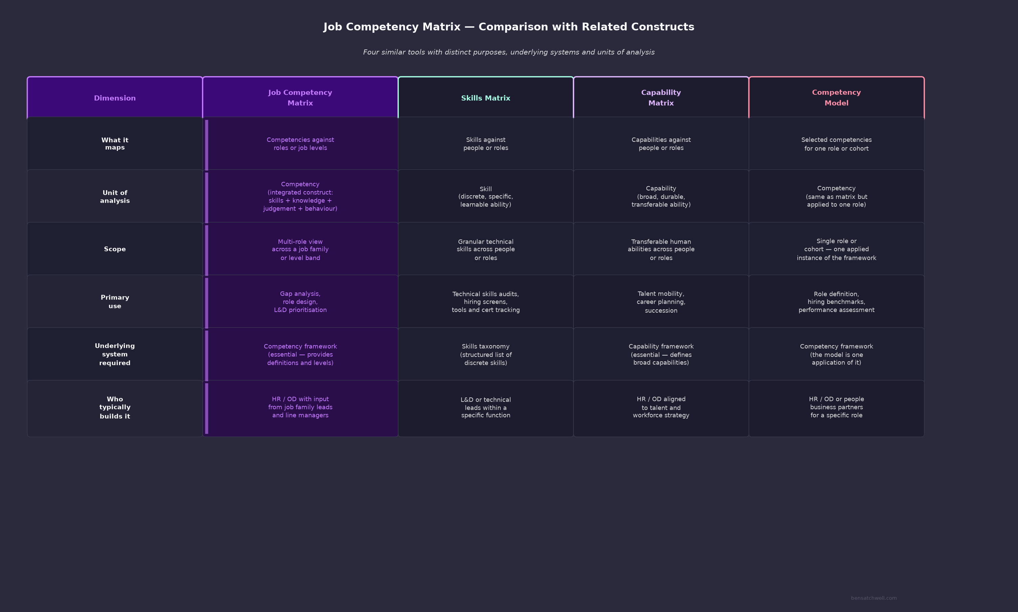Click 'Multi-role view across a job family' cell
The image size is (1018, 612).
pos(300,249)
